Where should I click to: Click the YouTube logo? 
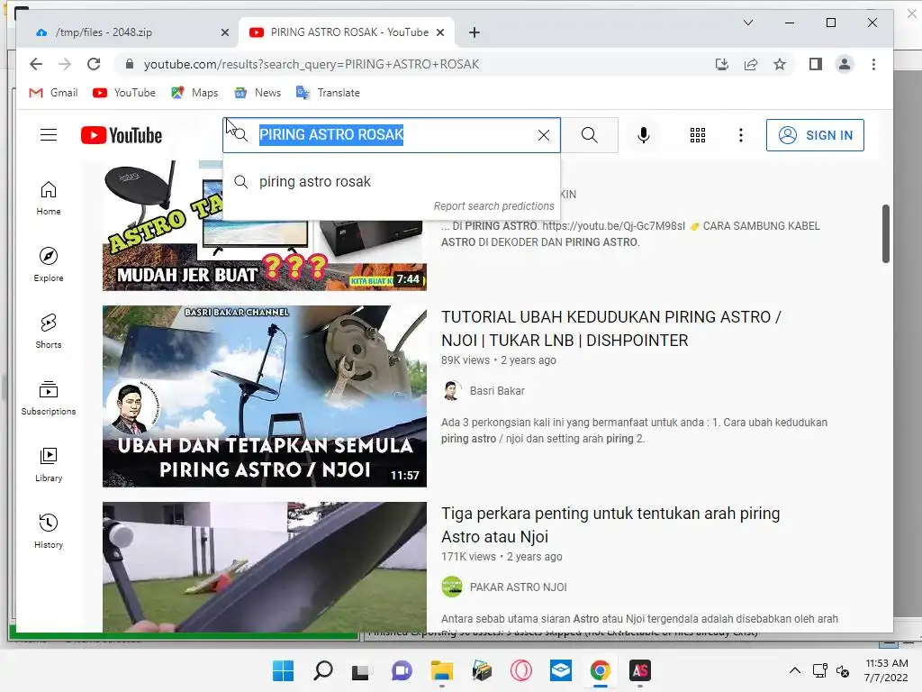[x=122, y=135]
